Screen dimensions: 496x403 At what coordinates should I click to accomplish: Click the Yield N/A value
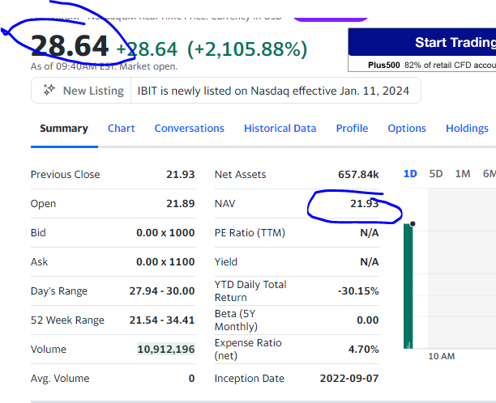(x=369, y=262)
